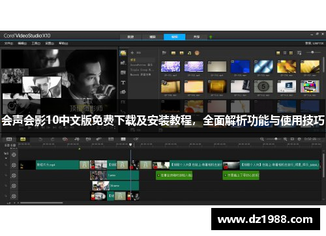Select the color bars test pattern thumbnail
The width and height of the screenshot is (326, 236).
pos(310,86)
